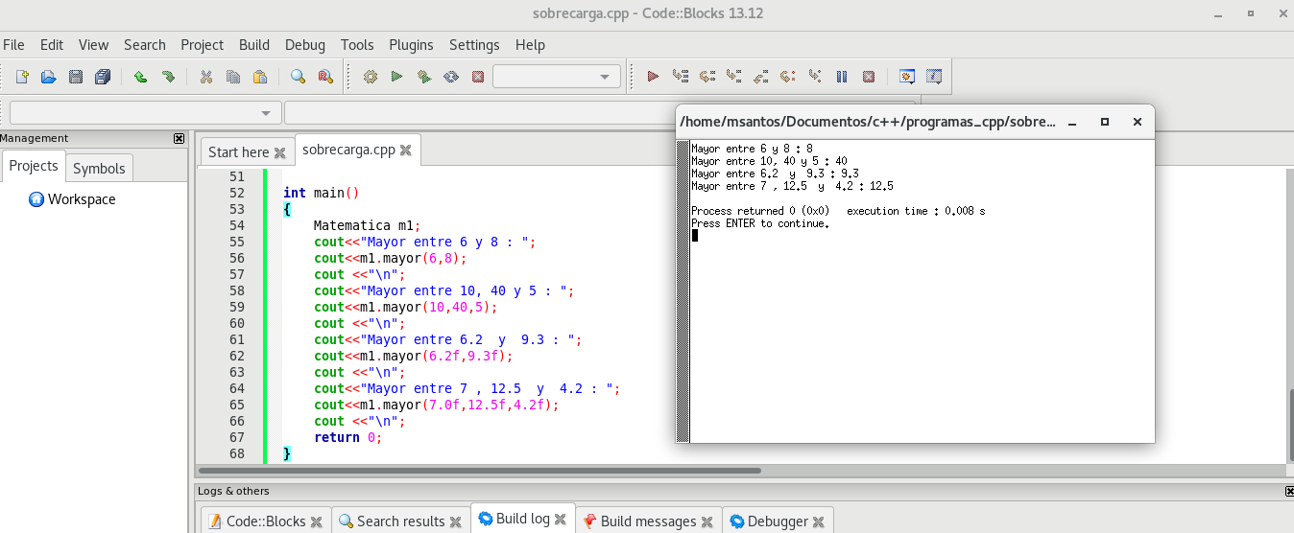This screenshot has height=533, width=1294.
Task: Switch to the Projects tab in Management
Action: coord(34,166)
